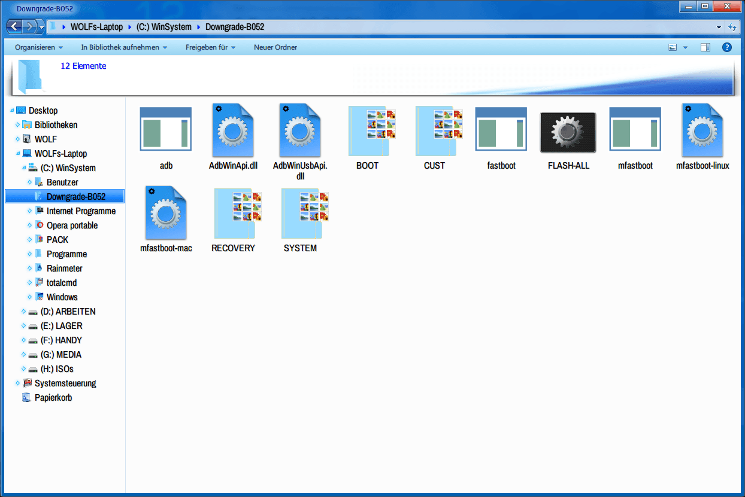The image size is (745, 497).
Task: Jump to WOLFs-Laptop in the address bar
Action: 96,27
